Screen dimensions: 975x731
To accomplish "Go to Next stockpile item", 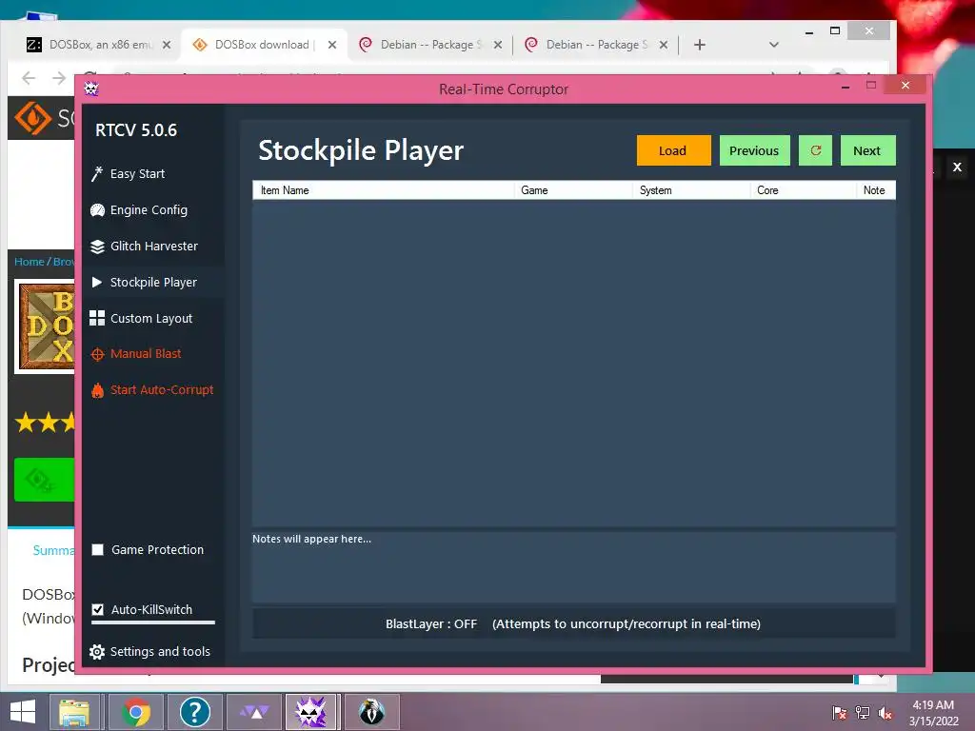I will click(x=867, y=150).
